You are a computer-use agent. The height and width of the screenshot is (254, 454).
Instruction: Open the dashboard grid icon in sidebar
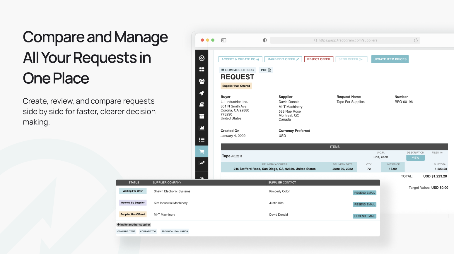202,70
